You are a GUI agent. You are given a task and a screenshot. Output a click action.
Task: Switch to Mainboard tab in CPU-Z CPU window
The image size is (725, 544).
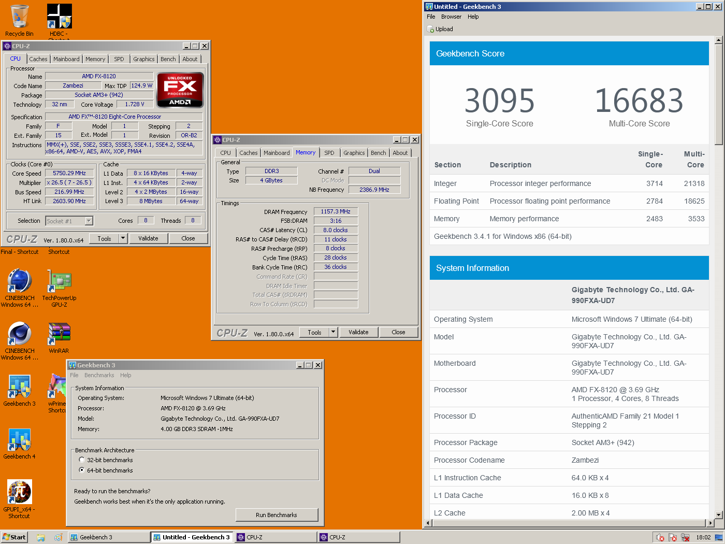tap(66, 59)
